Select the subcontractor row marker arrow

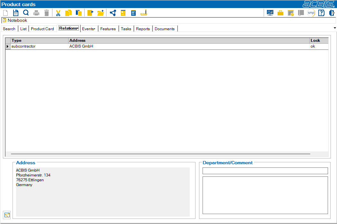(8, 46)
